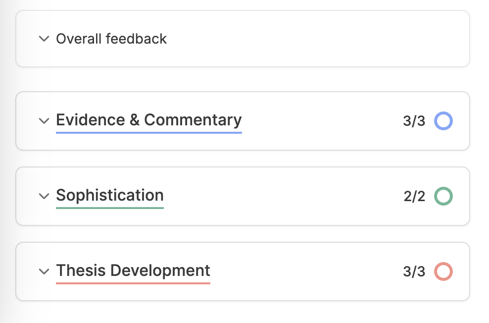489x323 pixels.
Task: Click the red score ring for Thesis Development
Action: (443, 271)
